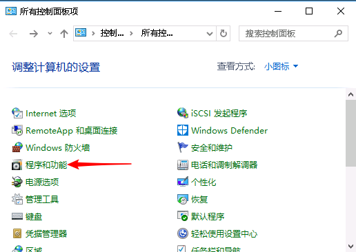356x252 pixels.
Task: Open 安全和维护 link
Action: click(212, 148)
